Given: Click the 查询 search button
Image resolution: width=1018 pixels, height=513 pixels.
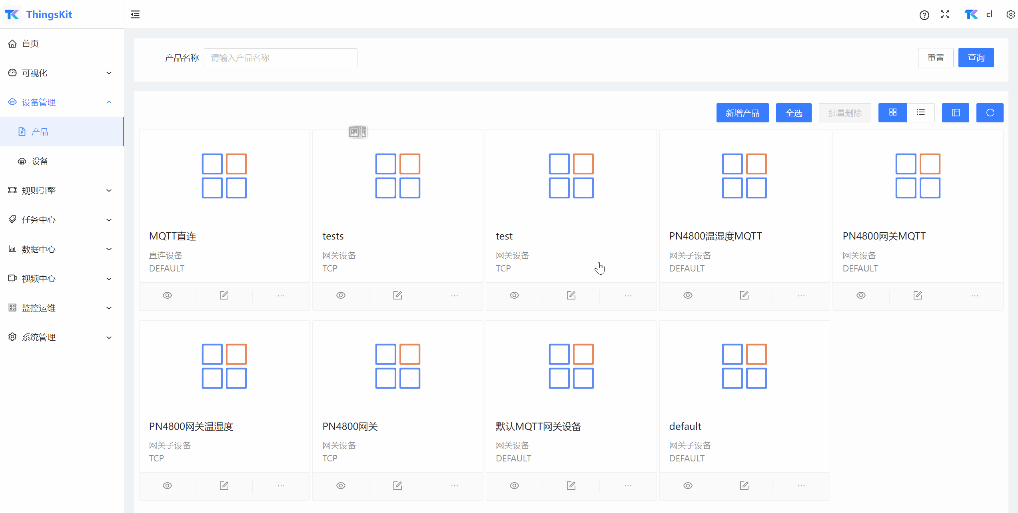Looking at the screenshot, I should [x=976, y=58].
